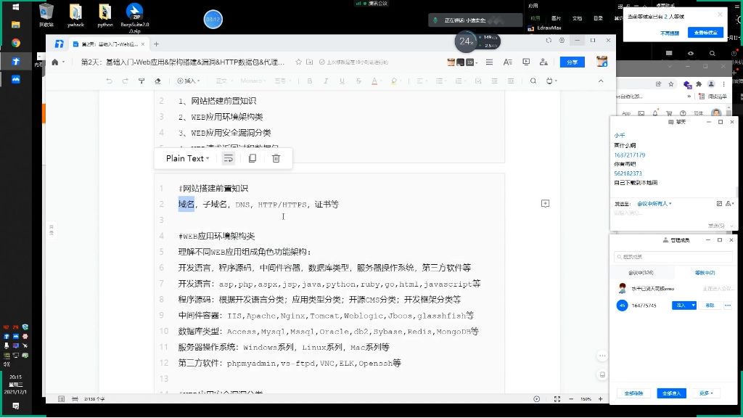
Task: Click the move-to-folder icon beside the star
Action: [x=309, y=62]
